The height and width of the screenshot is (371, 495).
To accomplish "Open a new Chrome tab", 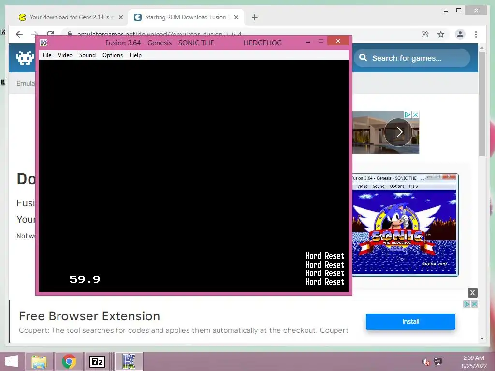I will click(x=254, y=17).
